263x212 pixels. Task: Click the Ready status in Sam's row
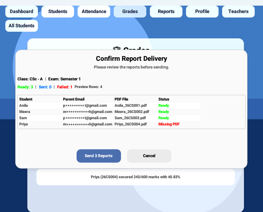click(x=163, y=118)
